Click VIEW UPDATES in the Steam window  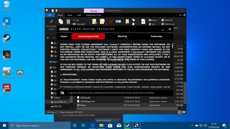107,120
